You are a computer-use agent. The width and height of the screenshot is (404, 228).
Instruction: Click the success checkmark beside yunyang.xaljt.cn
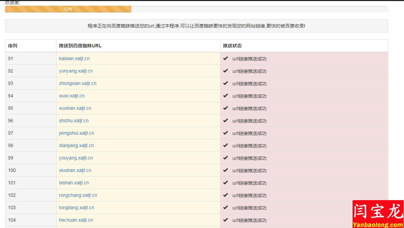pos(226,71)
